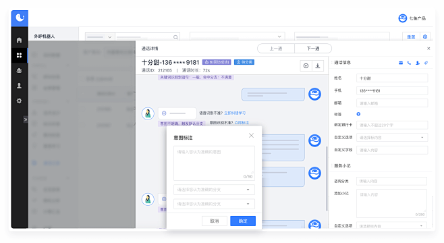Go to next call 下一通
444x243 pixels.
[x=313, y=49]
